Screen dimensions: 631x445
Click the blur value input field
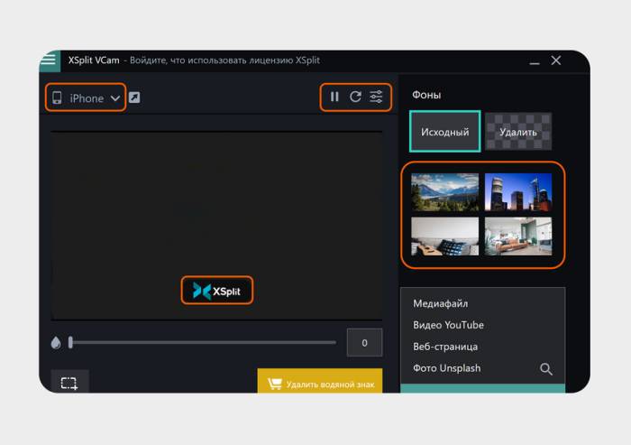pyautogui.click(x=364, y=343)
